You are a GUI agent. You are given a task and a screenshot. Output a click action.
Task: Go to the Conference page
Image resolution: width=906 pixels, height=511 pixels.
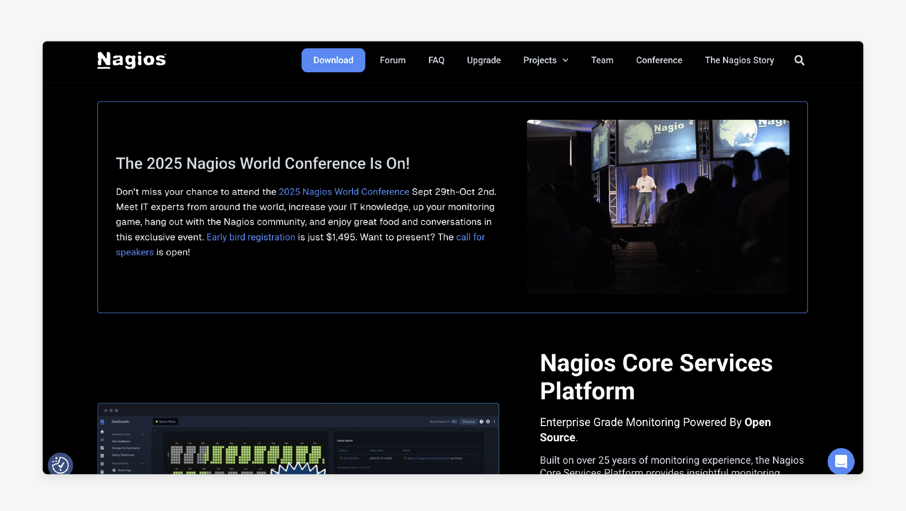pos(659,60)
